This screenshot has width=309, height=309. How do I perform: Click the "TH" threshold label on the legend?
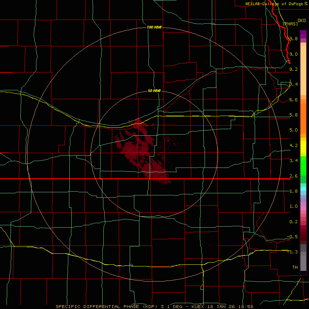(x=295, y=267)
